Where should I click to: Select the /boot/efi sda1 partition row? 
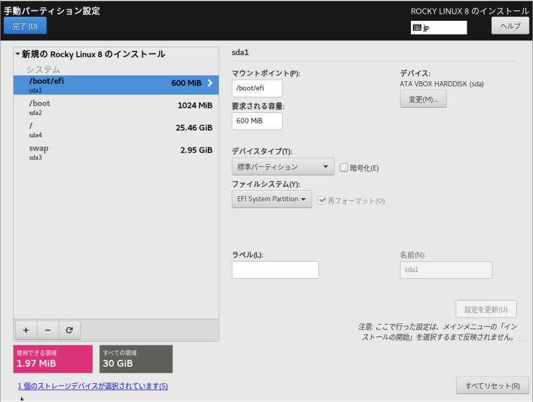(116, 85)
